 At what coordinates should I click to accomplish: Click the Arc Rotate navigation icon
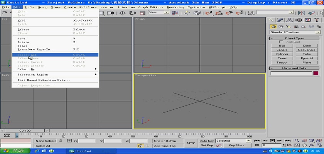tap(311, 145)
